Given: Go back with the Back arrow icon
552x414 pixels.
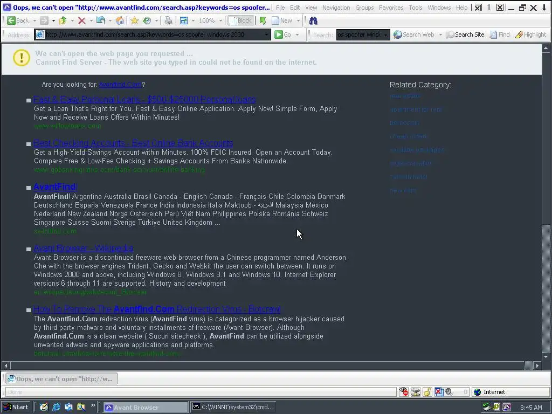Looking at the screenshot, I should 11,21.
